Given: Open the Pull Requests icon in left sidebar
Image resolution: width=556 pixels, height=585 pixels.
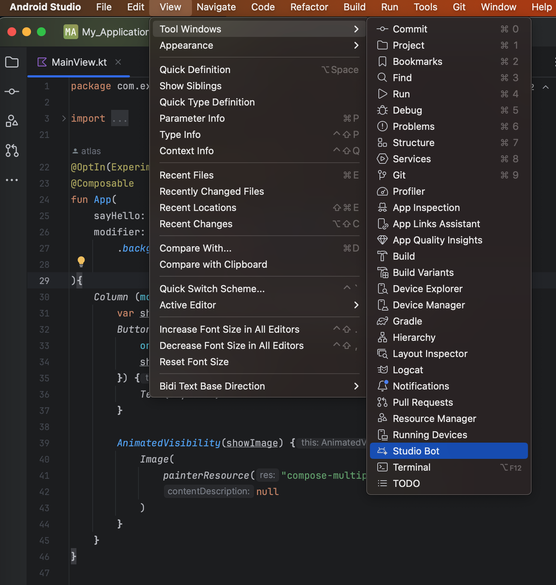Looking at the screenshot, I should click(12, 150).
